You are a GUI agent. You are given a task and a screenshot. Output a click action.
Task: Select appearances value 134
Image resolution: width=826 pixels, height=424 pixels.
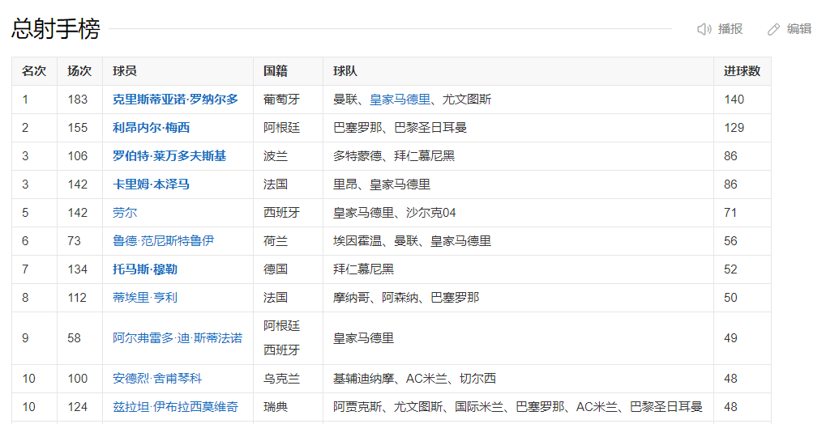[78, 269]
